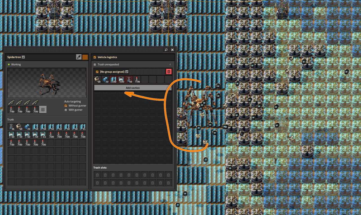Image resolution: width=361 pixels, height=215 pixels.
Task: Toggle the No group assigned section checkbox
Action: [x=97, y=72]
